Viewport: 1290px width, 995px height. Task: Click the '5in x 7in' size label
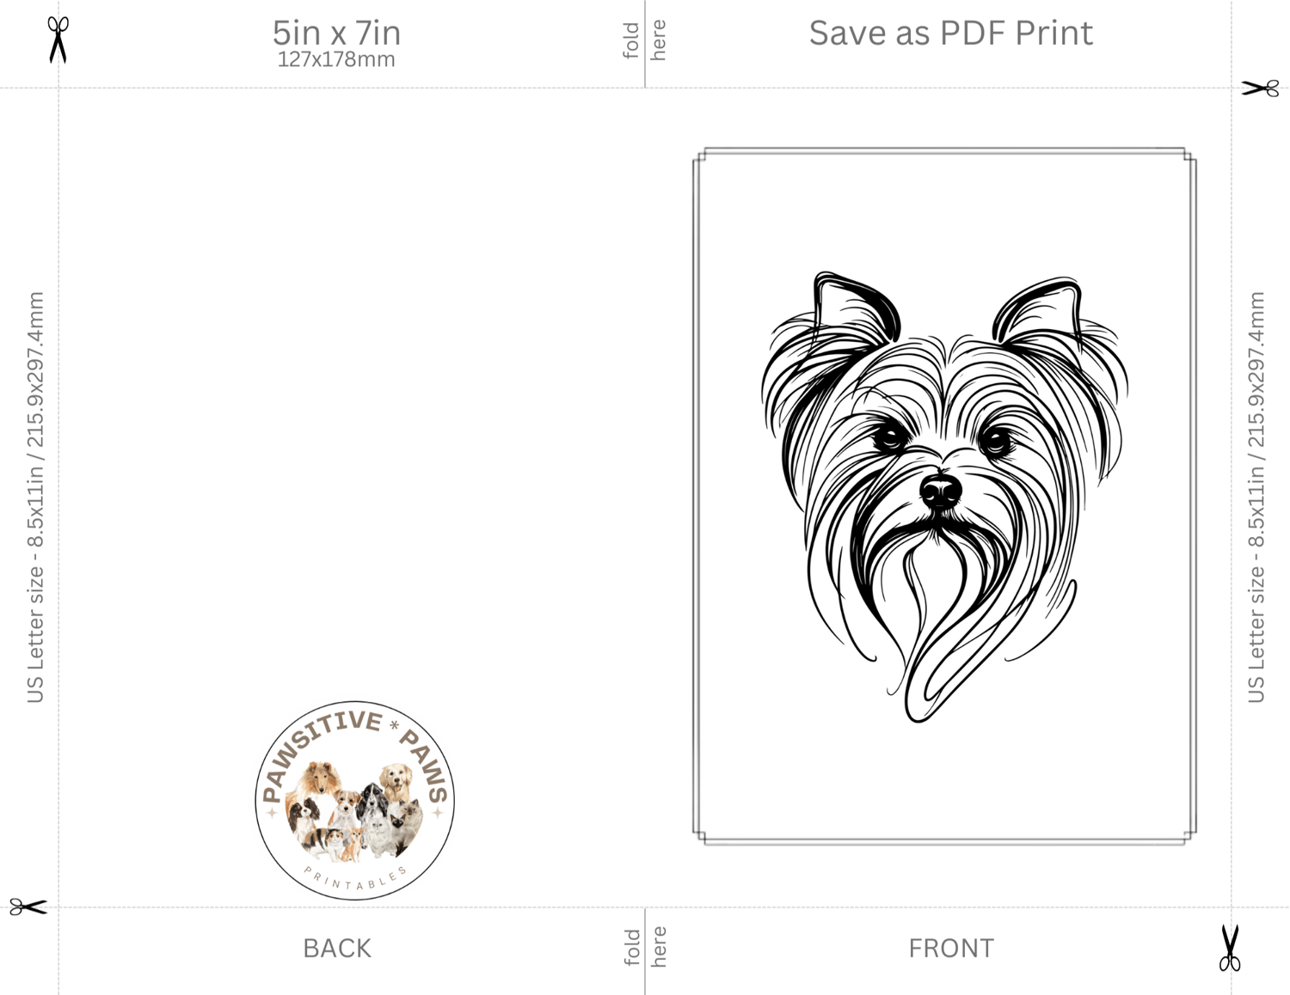tap(336, 33)
